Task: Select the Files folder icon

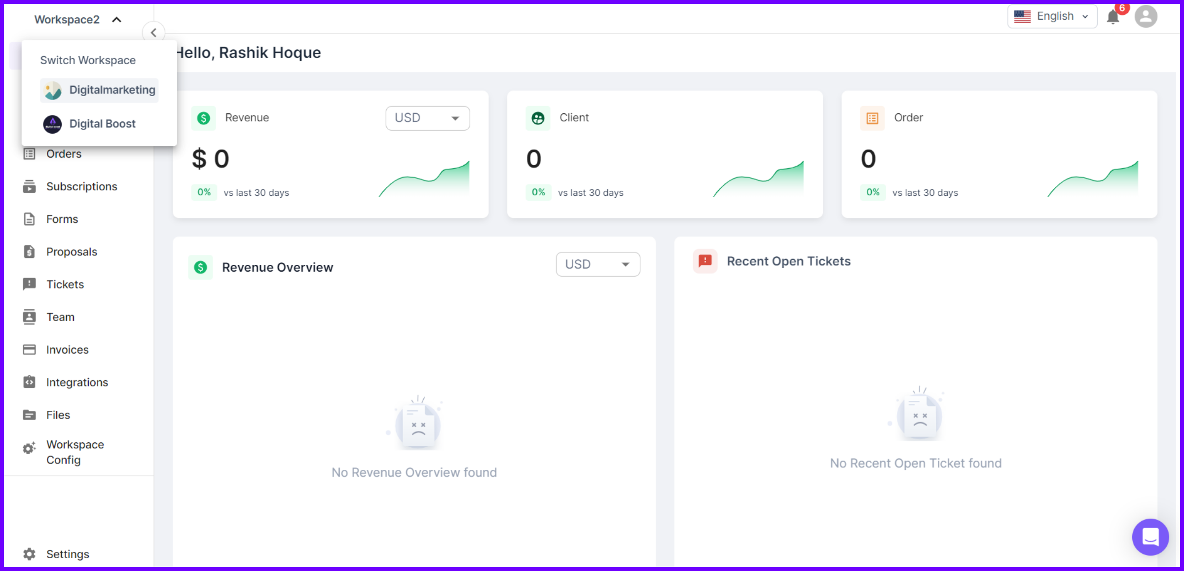Action: tap(30, 415)
